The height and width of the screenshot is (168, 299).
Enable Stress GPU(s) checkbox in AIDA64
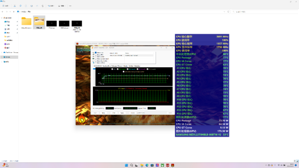(96, 63)
